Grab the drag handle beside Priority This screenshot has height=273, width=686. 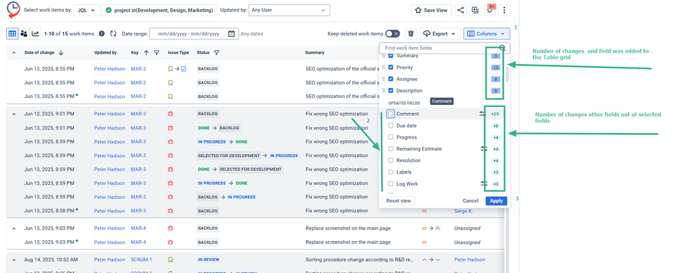click(384, 68)
